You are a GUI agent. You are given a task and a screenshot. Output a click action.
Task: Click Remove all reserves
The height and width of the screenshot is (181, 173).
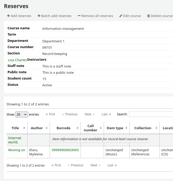coord(95,16)
